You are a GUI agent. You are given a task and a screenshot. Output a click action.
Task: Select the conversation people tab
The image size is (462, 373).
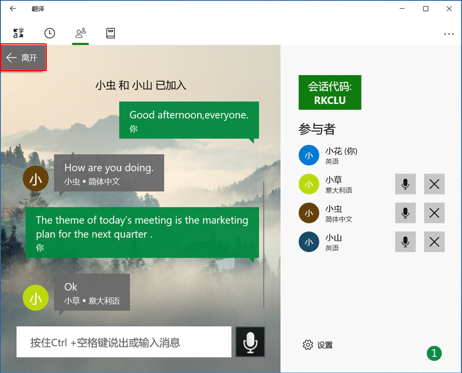click(x=81, y=33)
